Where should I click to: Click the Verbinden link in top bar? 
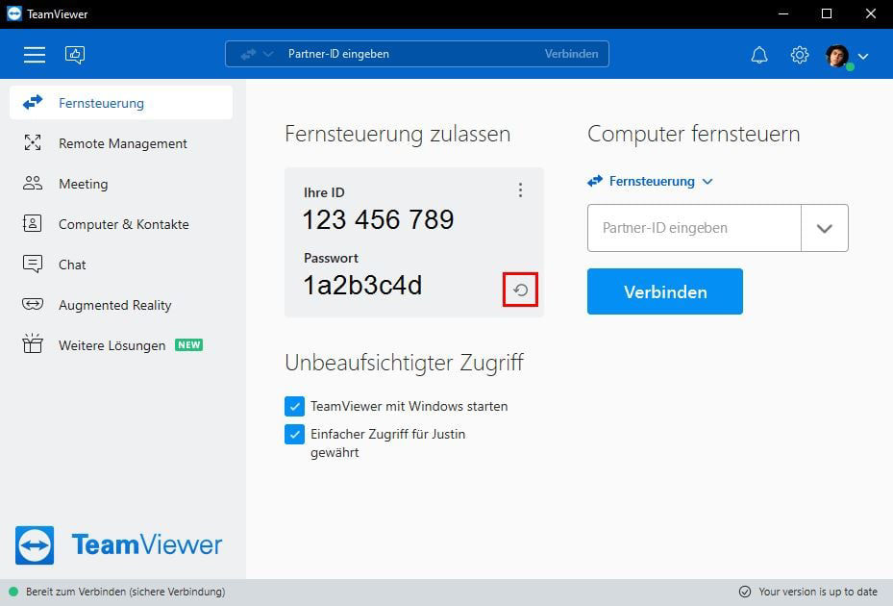click(x=571, y=54)
